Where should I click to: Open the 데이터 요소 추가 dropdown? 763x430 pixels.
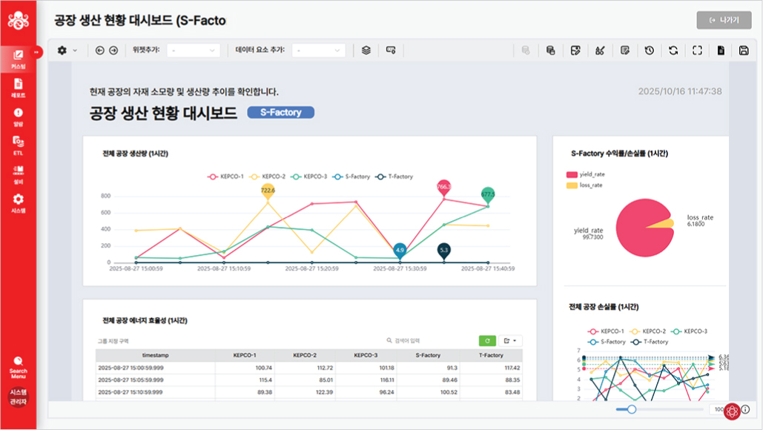(319, 50)
